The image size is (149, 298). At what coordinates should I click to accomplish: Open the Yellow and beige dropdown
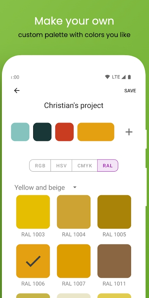tap(45, 188)
